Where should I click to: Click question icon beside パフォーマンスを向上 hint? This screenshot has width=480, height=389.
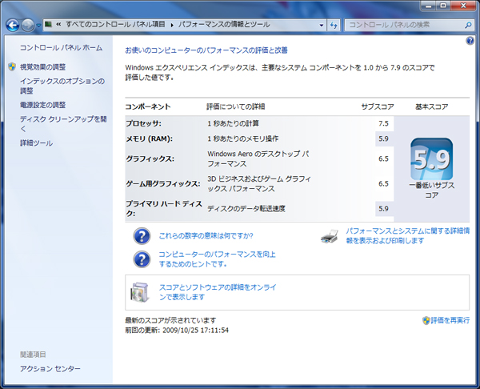coord(142,259)
